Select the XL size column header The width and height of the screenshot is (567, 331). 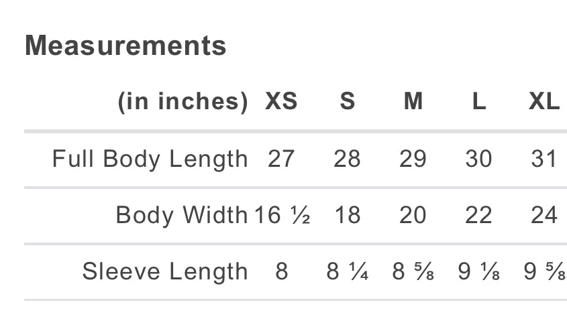click(x=544, y=101)
